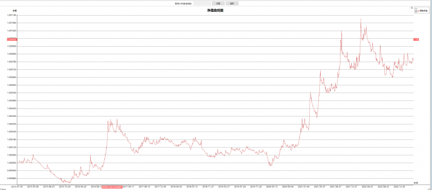This screenshot has height=190, width=432.
Task: Click the 时间 X-axis title
Action: (x=416, y=183)
